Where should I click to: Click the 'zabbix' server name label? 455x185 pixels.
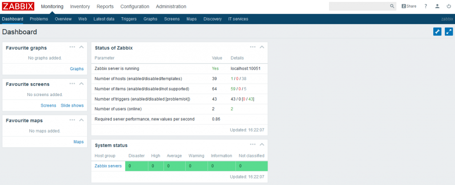coord(447,19)
